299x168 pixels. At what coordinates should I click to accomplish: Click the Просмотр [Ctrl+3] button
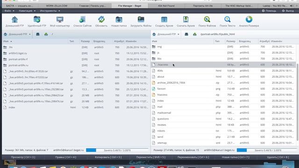[23, 157]
